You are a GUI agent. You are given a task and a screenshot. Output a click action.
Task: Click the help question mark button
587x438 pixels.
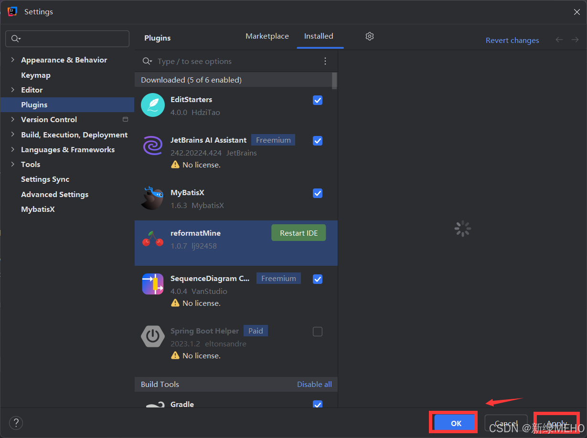click(x=16, y=422)
